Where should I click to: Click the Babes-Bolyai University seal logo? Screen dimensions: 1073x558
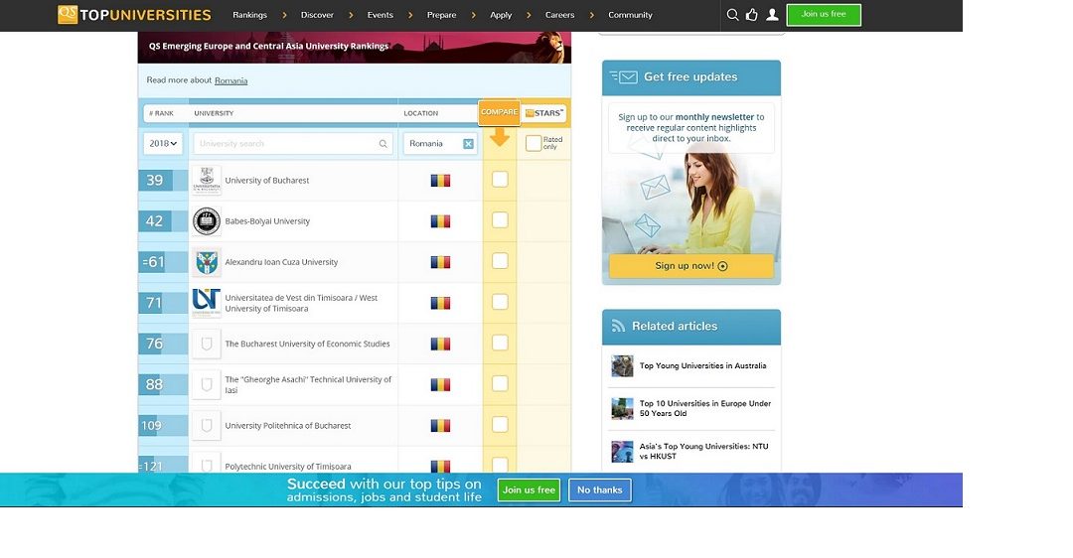[x=206, y=220]
